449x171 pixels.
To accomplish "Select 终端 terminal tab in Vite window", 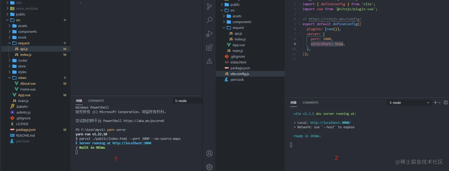I will [293, 103].
